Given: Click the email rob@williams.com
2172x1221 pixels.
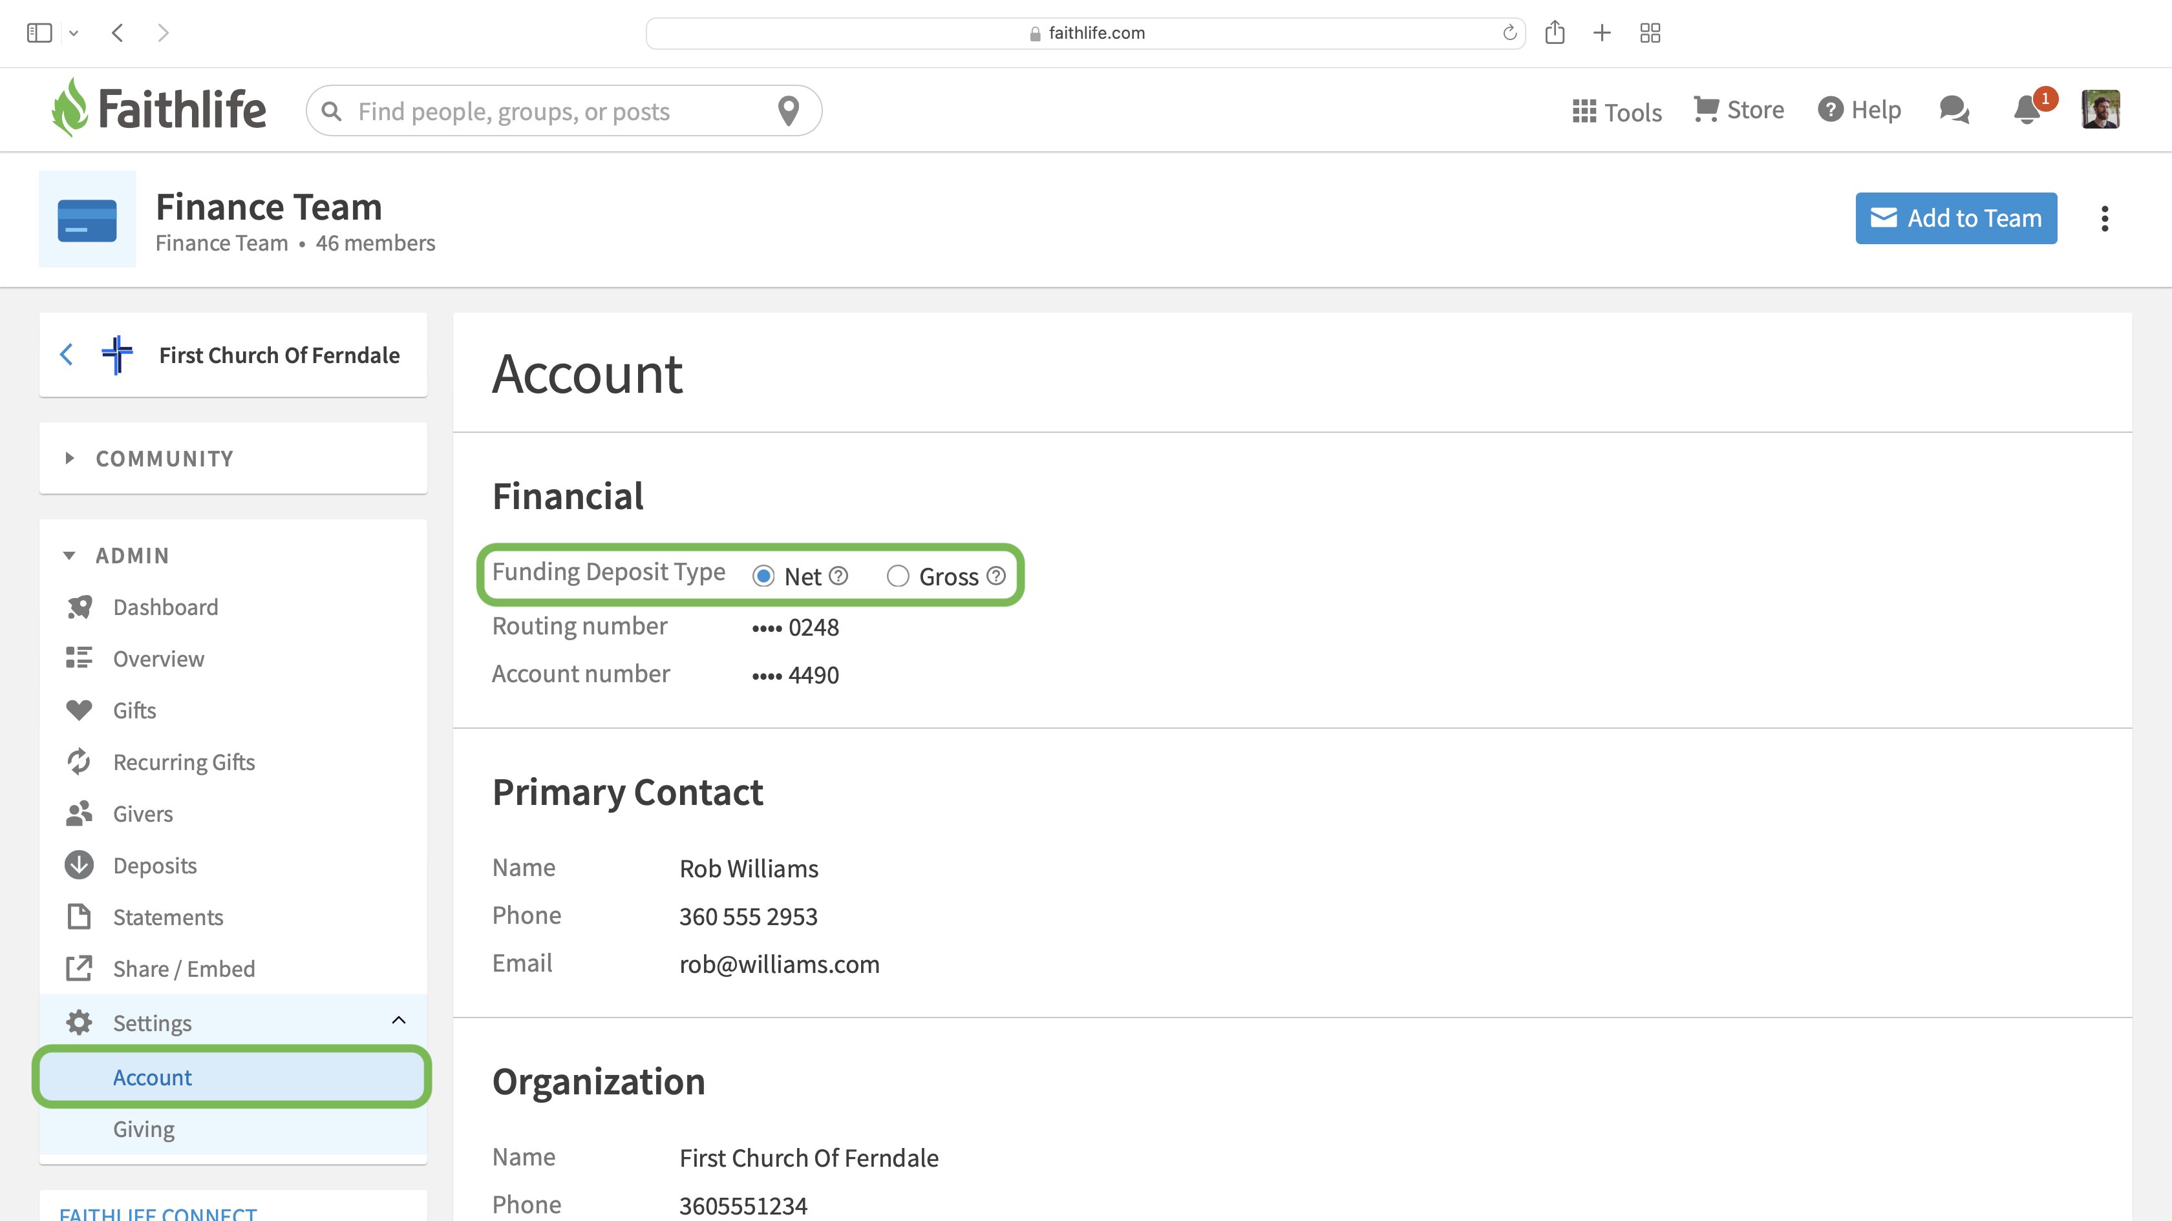Looking at the screenshot, I should 779,965.
